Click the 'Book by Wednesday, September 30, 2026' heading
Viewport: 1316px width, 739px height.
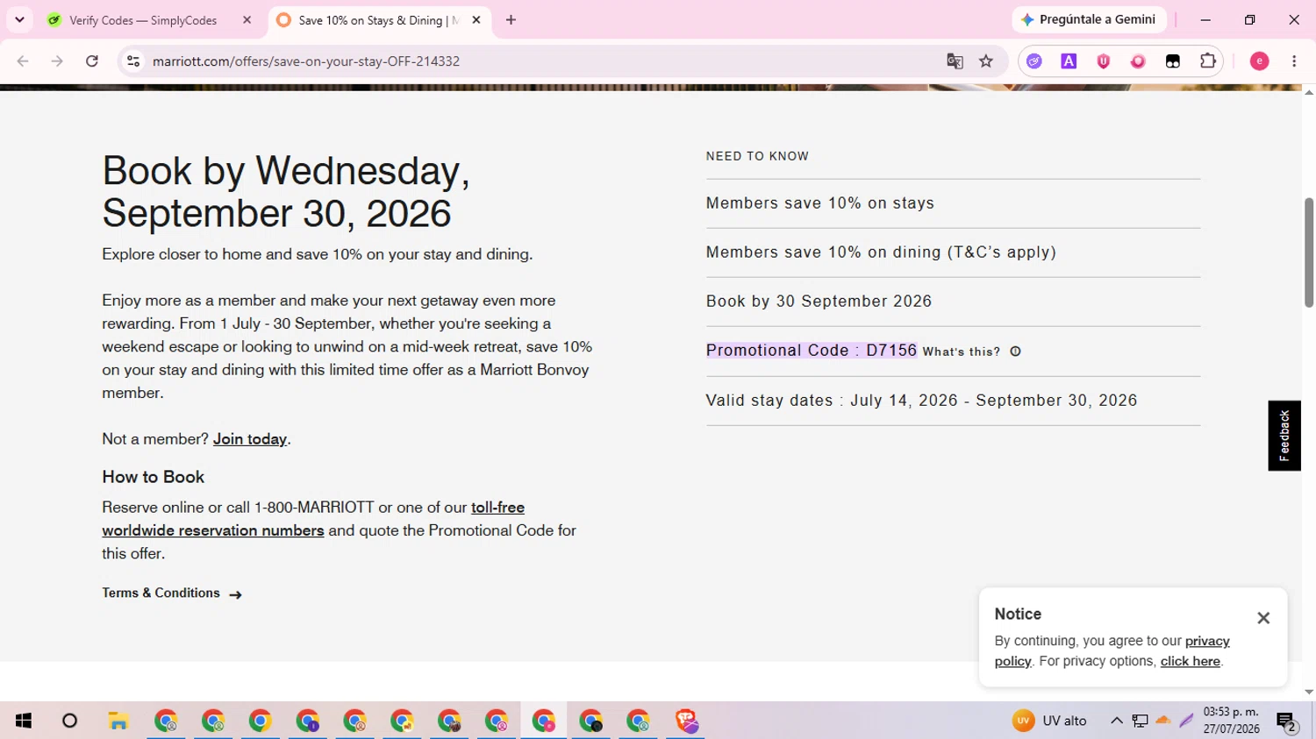[x=286, y=192]
